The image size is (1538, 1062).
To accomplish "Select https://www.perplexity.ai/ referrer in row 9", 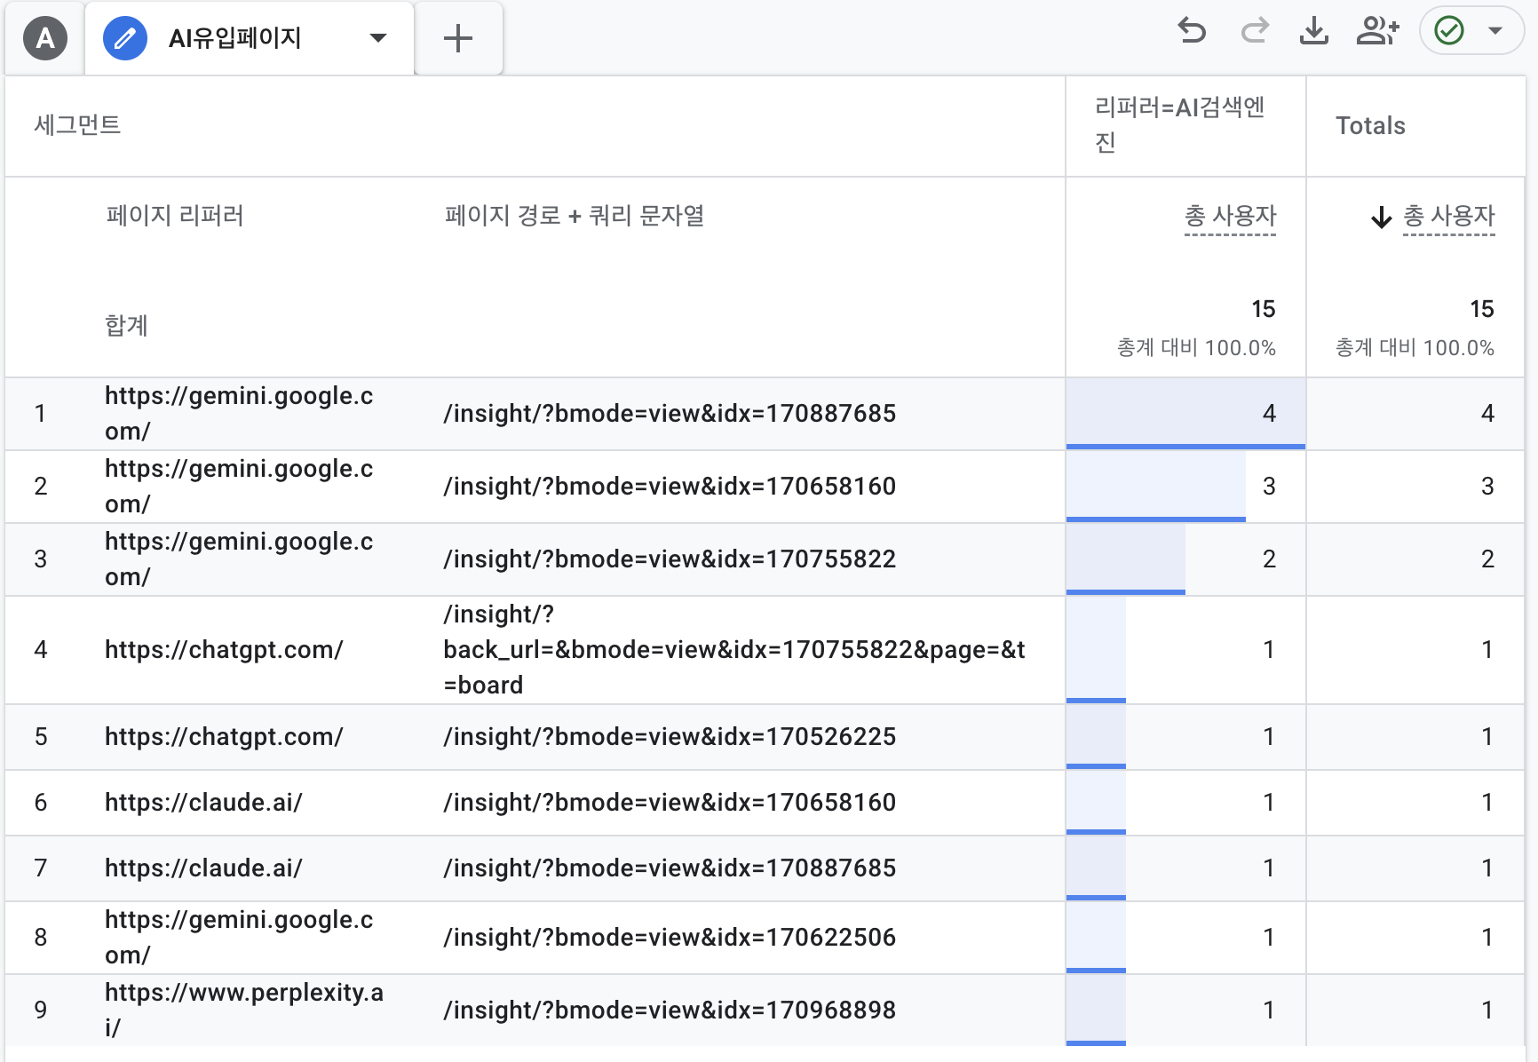I will (244, 1010).
